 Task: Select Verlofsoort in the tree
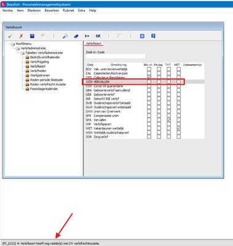coord(38,66)
